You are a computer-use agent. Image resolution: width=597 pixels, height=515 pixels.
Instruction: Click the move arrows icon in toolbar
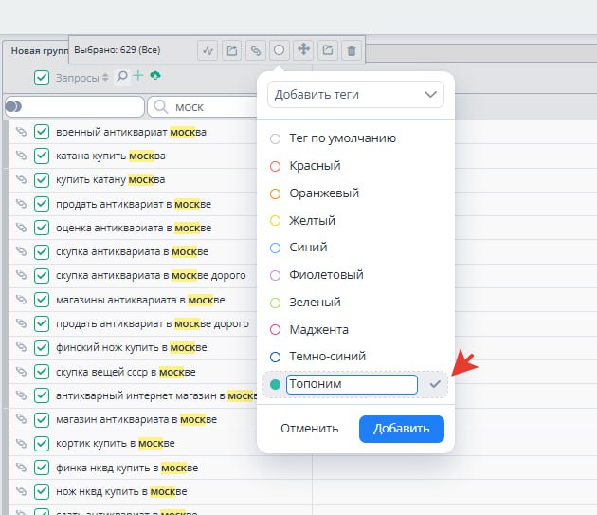pos(303,50)
